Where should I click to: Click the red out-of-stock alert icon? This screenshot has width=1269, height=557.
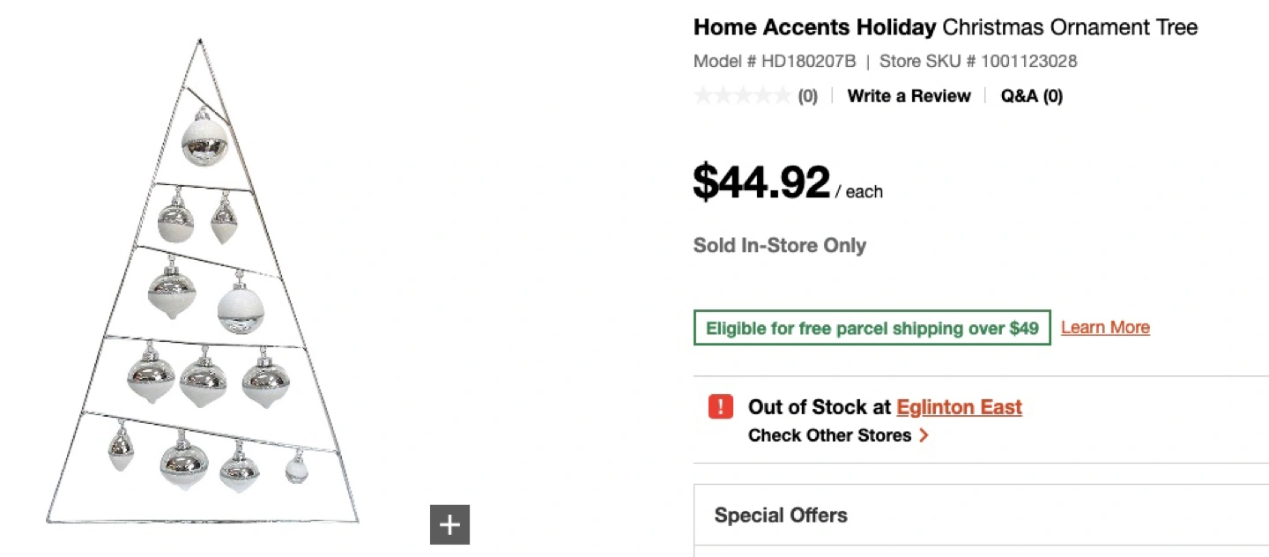coord(720,407)
